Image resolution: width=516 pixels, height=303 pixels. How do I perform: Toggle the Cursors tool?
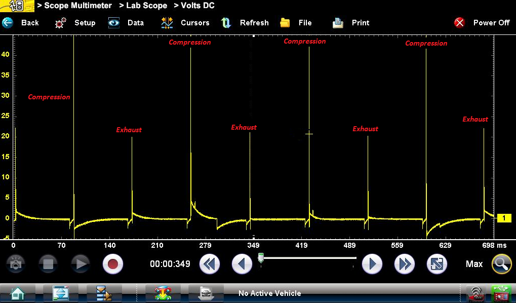(x=167, y=23)
